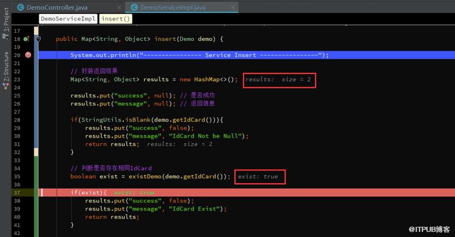Click results.put("success", false) on line 38

(x=140, y=201)
